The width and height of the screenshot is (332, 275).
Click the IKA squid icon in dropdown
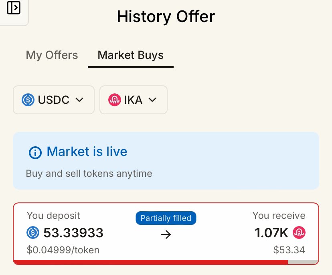pos(115,100)
